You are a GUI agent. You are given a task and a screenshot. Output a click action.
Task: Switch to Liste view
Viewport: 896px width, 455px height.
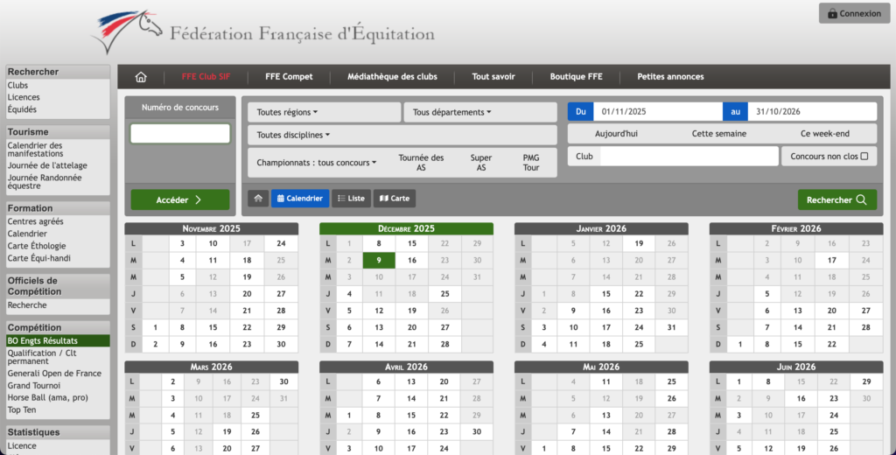click(351, 199)
